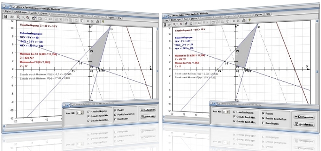Click the greyed middle magnifier icon in the left window
This screenshot has width=321, height=151.
[23, 18]
